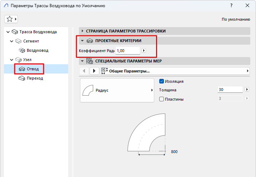Collapse the Проектные критерии panel
The height and width of the screenshot is (177, 256).
pos(82,41)
